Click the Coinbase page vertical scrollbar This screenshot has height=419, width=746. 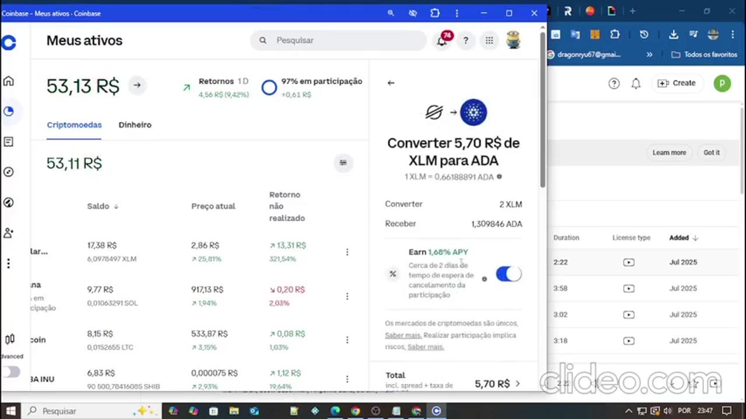pyautogui.click(x=543, y=111)
